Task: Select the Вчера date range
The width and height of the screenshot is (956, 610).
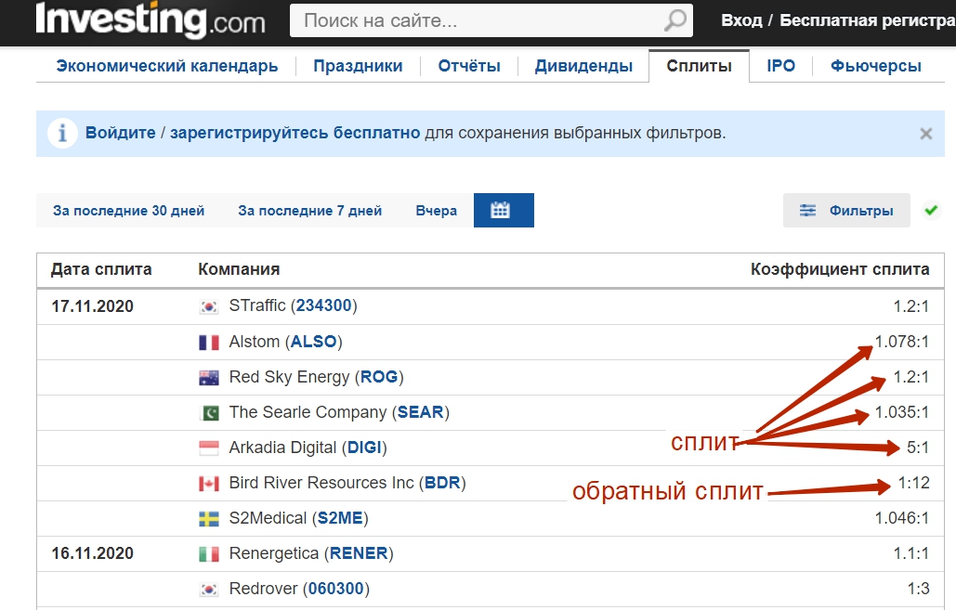Action: point(436,211)
